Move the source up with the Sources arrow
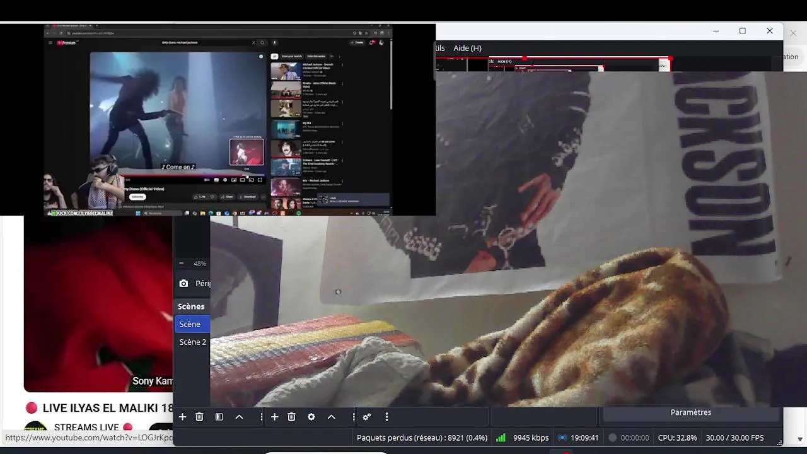Screen dimensions: 807x454 (x=332, y=417)
